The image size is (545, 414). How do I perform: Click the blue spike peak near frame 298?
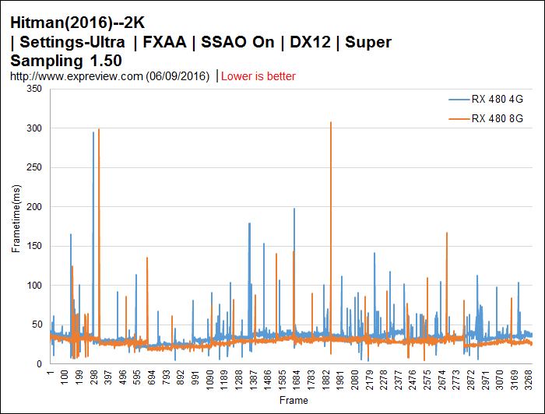pos(93,132)
